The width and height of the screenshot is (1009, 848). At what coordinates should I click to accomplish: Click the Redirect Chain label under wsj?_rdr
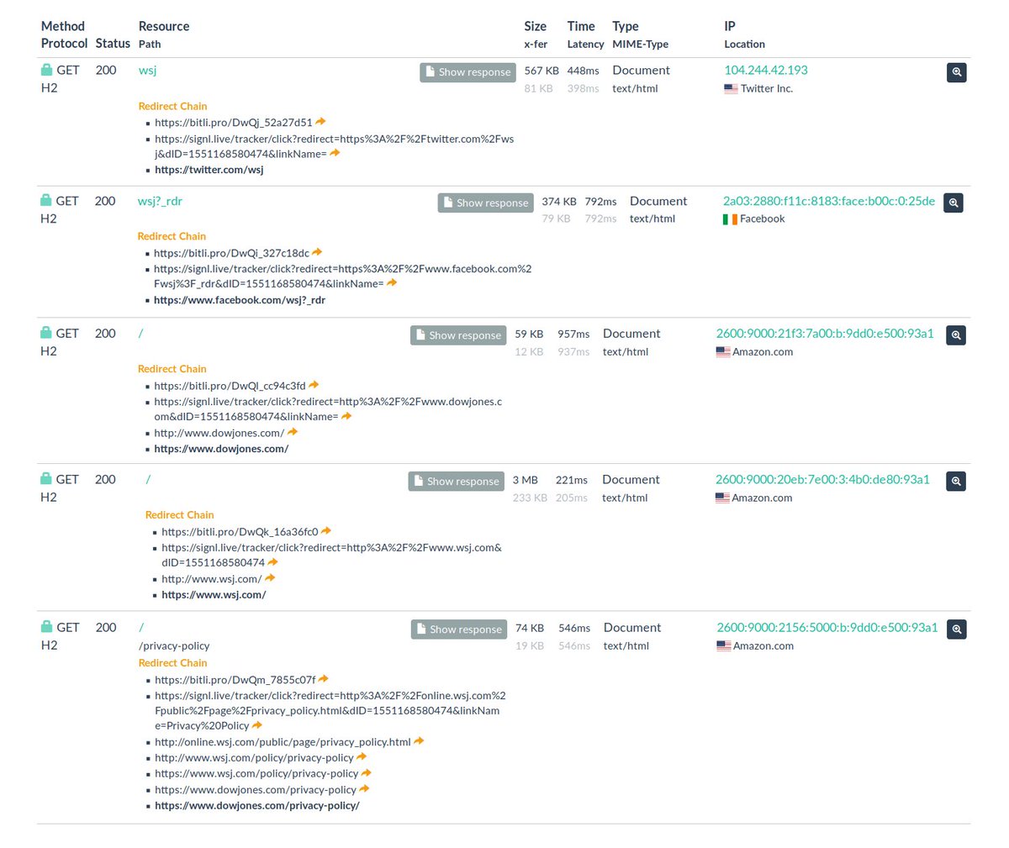172,236
